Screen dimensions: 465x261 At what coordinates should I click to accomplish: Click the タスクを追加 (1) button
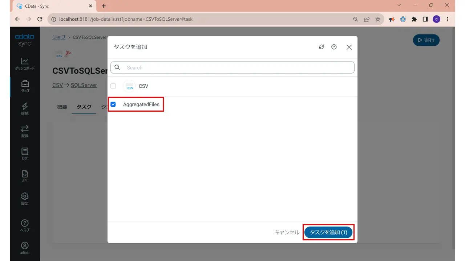[x=328, y=232]
